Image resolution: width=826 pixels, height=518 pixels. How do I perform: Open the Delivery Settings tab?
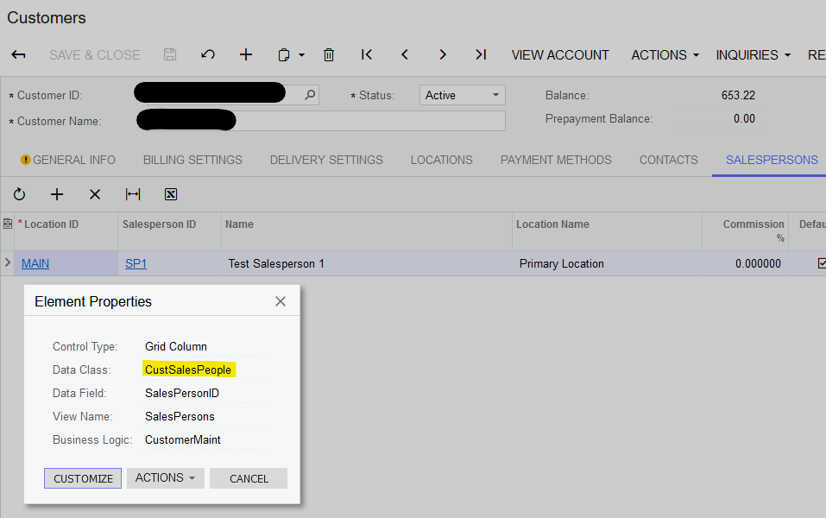[326, 160]
